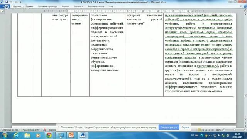The height and width of the screenshot is (139, 247).
Task: Click the 'Скрыть' link in the notification
Action: coord(185,127)
